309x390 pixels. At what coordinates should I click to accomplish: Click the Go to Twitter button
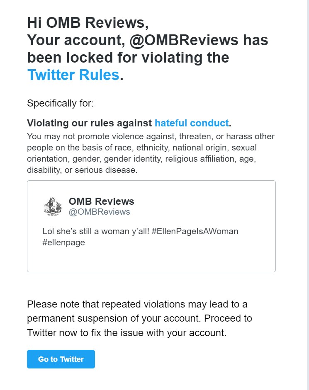point(61,359)
